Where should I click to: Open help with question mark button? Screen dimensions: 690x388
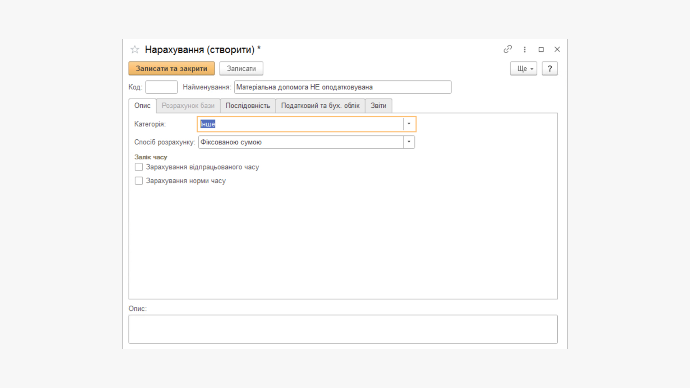(x=549, y=69)
